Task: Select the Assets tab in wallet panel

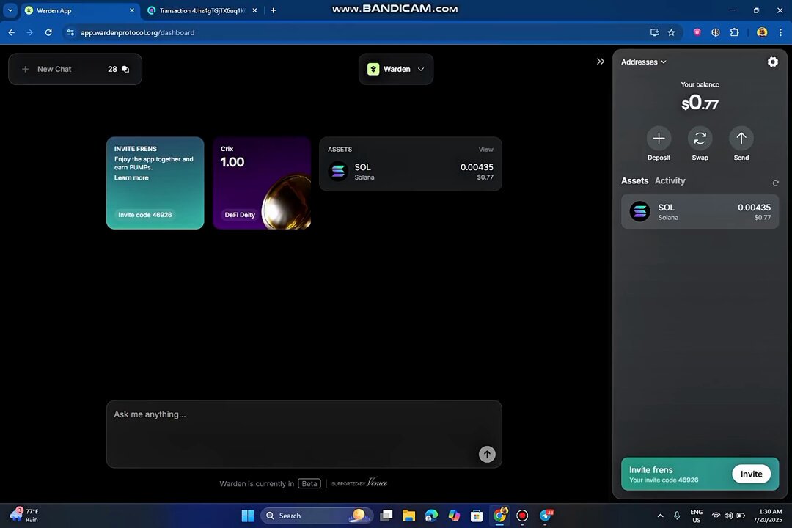Action: point(634,180)
